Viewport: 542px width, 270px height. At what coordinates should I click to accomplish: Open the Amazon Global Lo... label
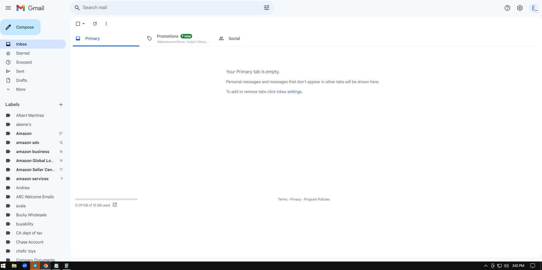click(33, 161)
